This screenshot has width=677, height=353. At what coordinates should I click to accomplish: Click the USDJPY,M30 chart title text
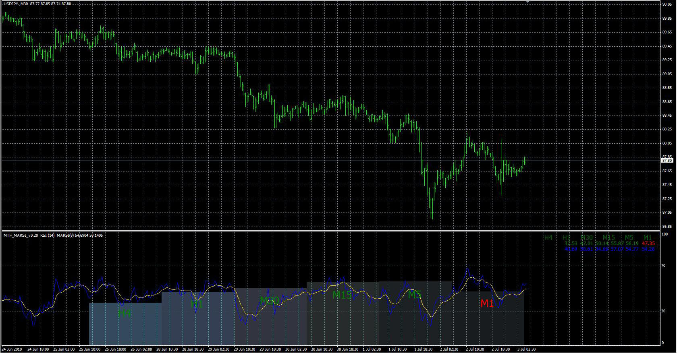(16, 4)
